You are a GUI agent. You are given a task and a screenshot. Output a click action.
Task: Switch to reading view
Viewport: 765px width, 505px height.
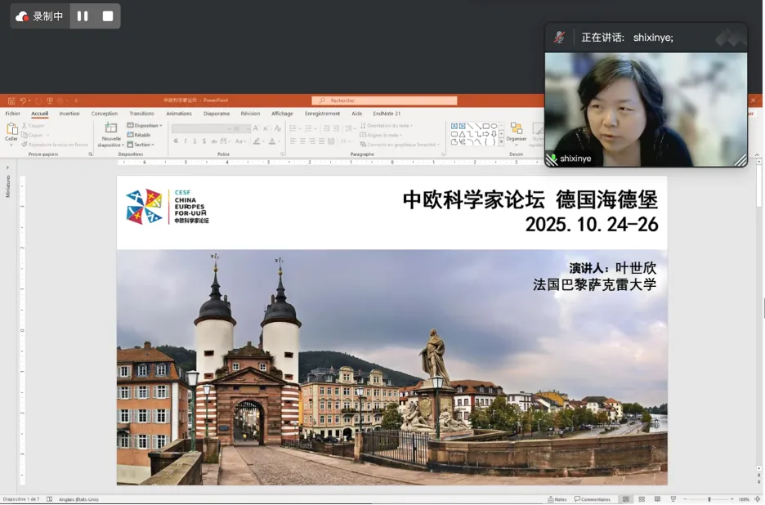pos(657,499)
